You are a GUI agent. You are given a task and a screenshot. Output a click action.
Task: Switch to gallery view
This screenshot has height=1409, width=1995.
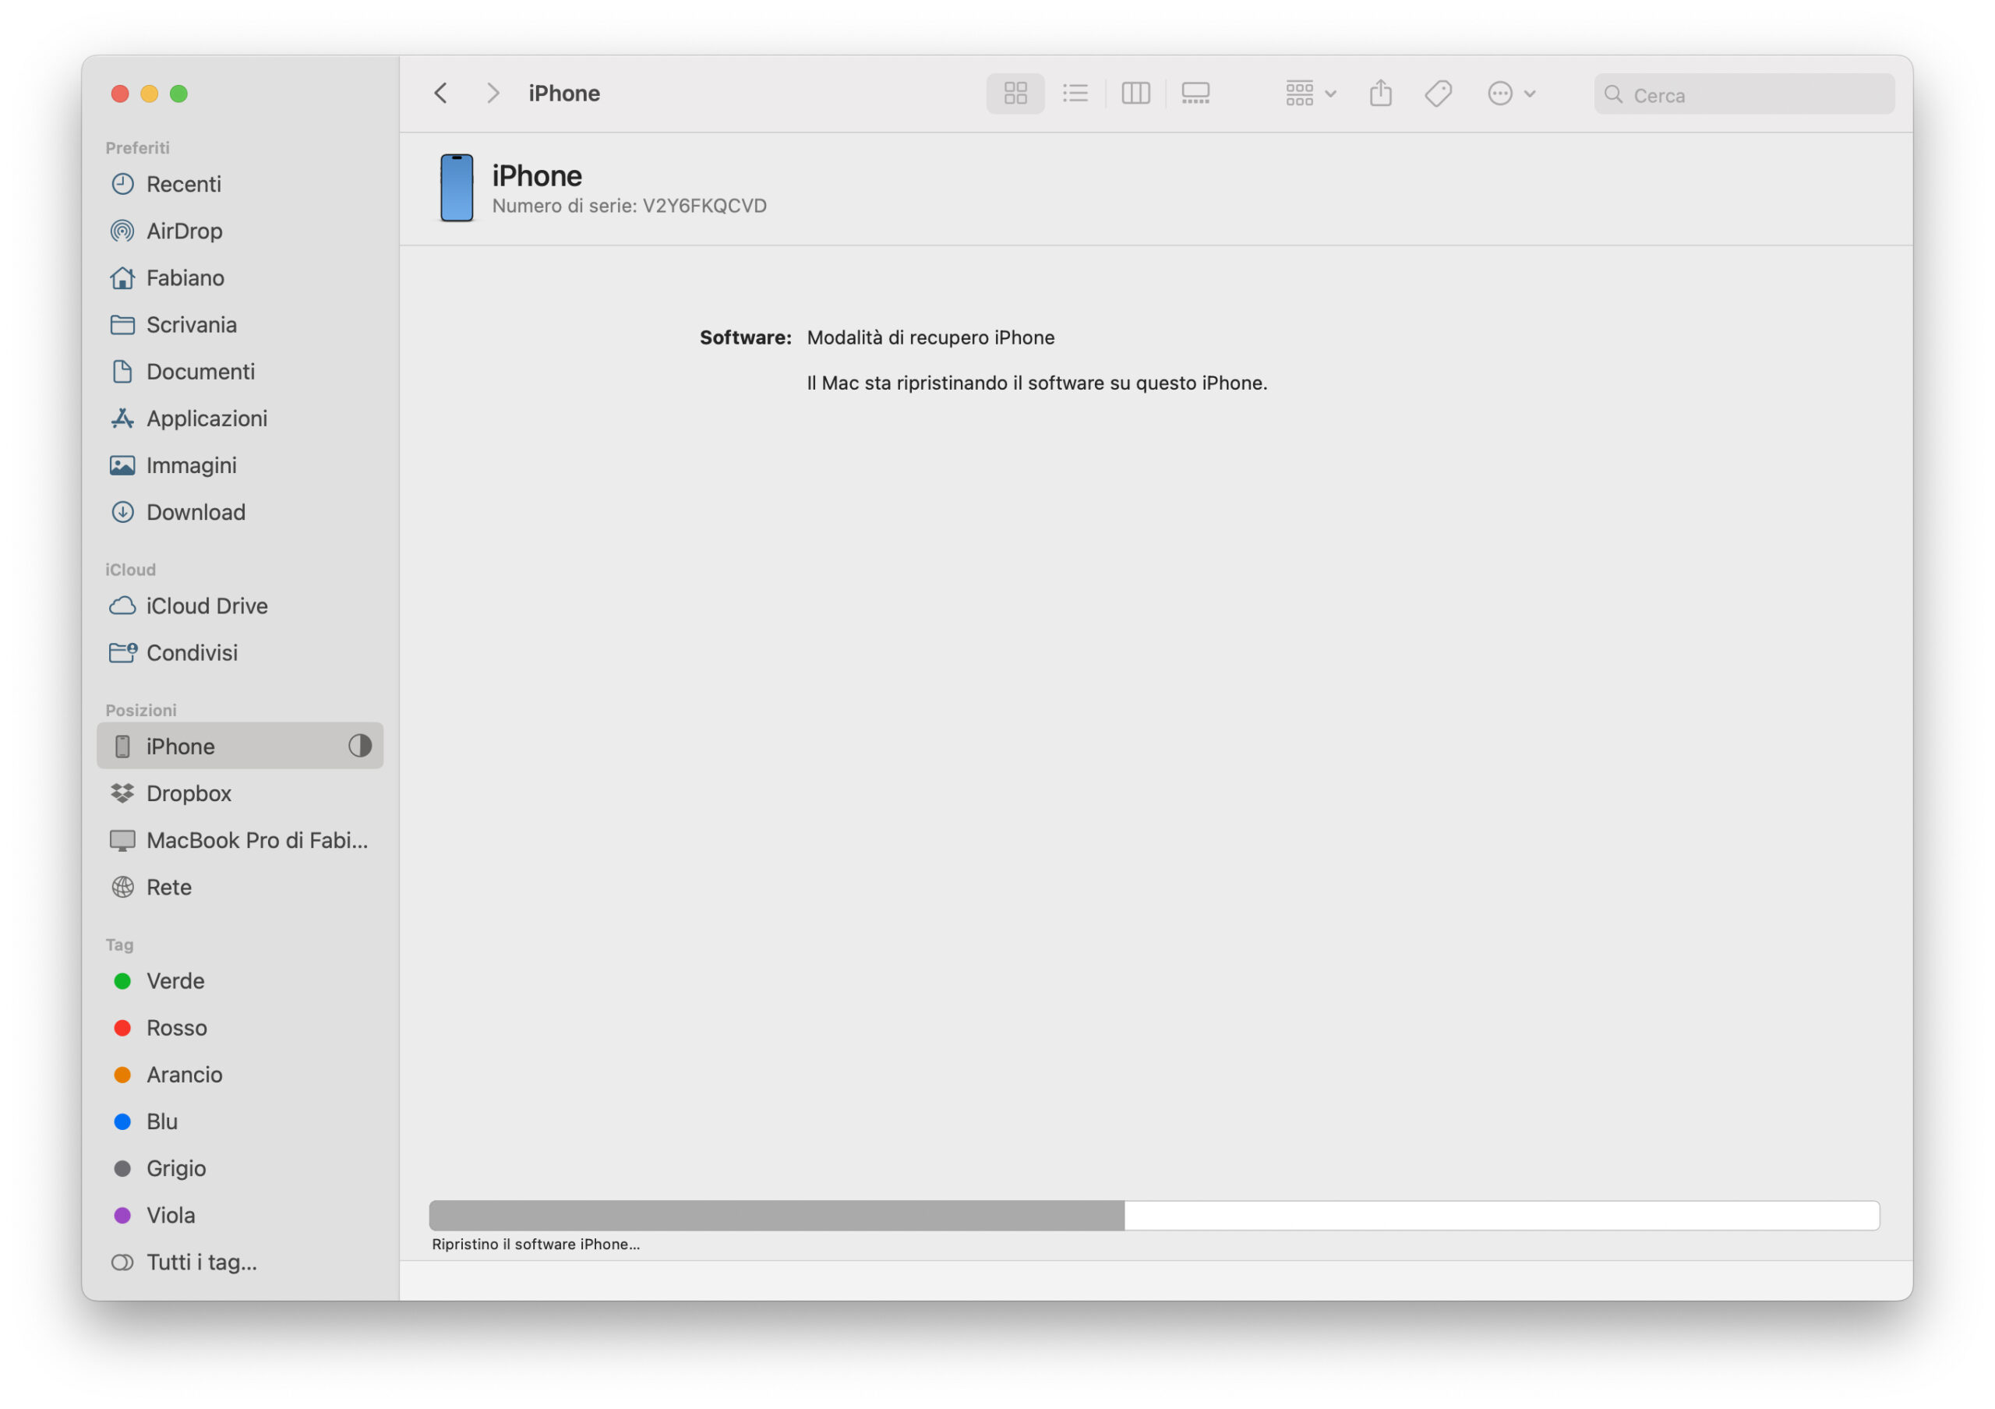[x=1195, y=93]
